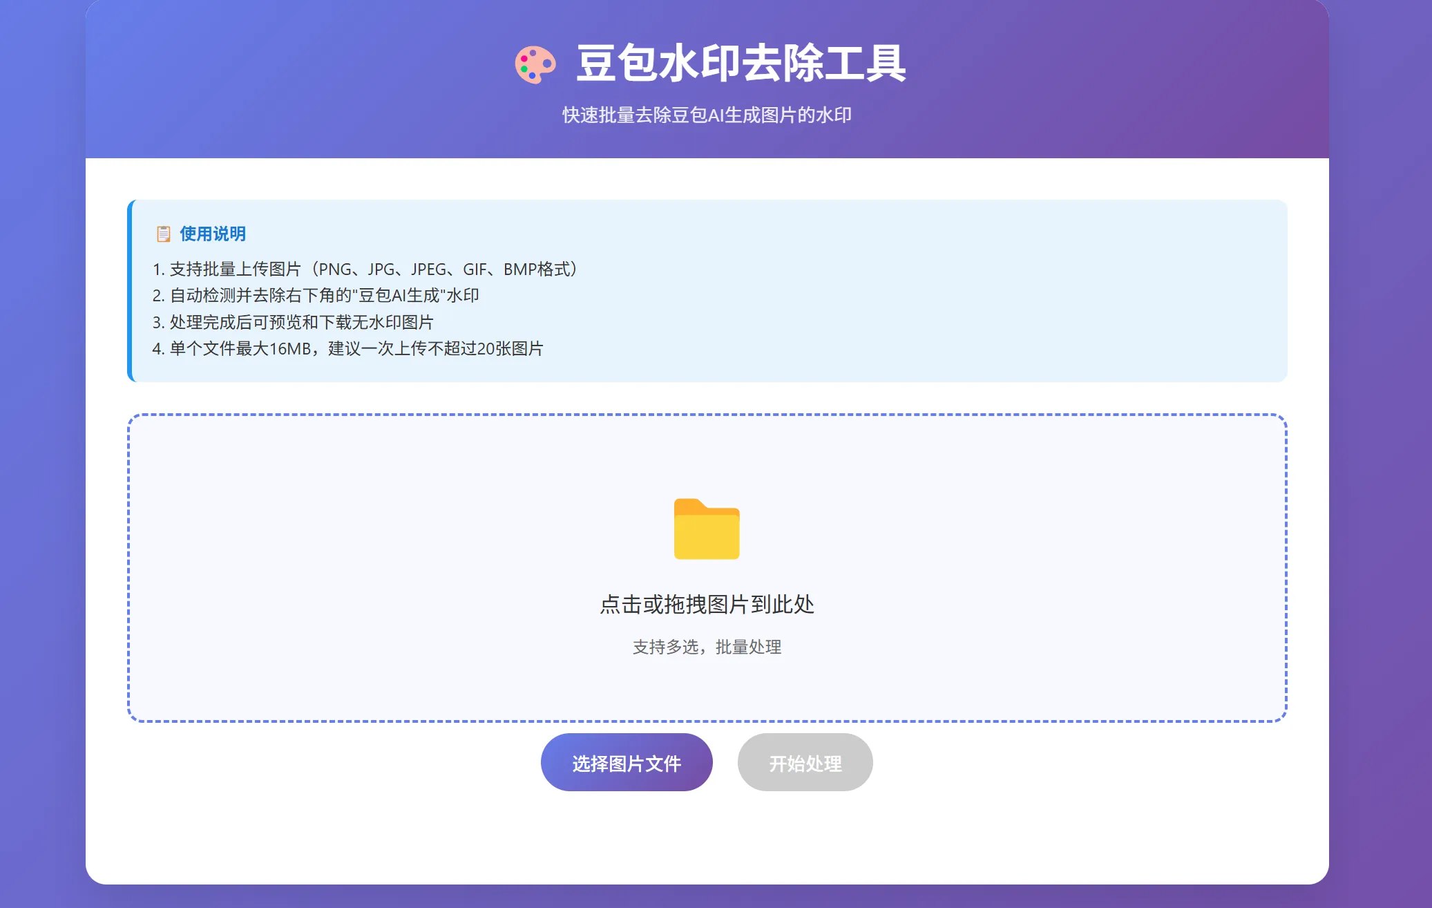
Task: Click the clipboard icon next to 使用说明
Action: click(x=163, y=234)
